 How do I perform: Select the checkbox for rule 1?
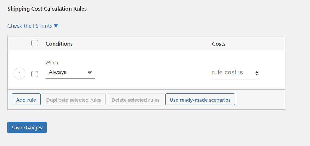(35, 74)
